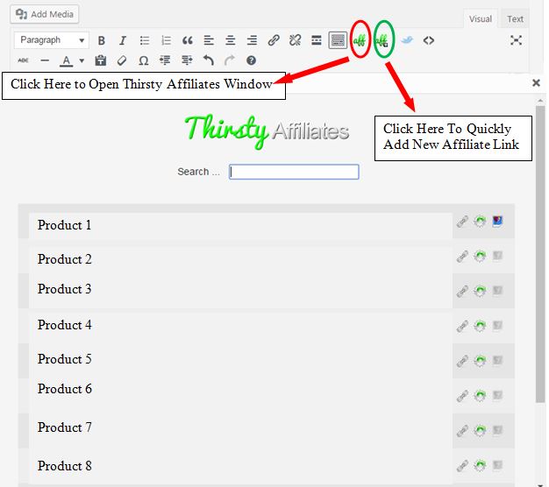Increase the paragraph indent
The width and height of the screenshot is (549, 487).
(x=187, y=60)
